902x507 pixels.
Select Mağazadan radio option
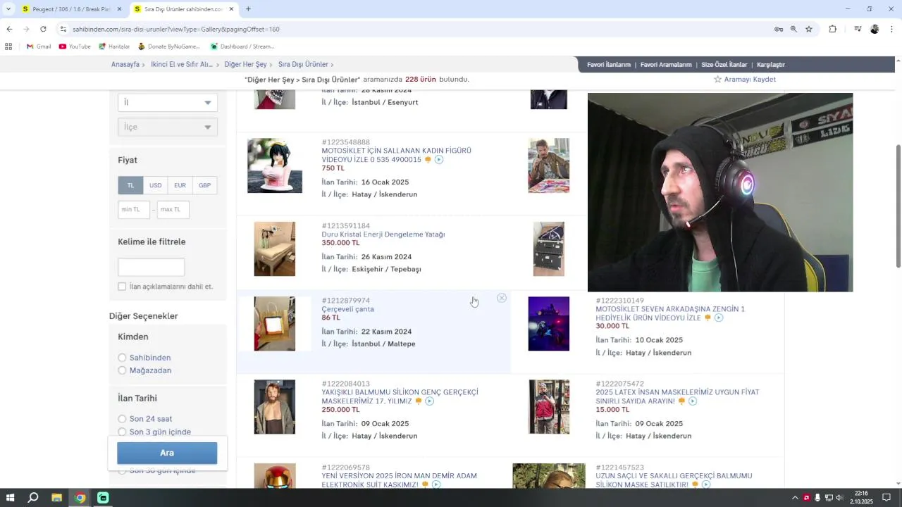[122, 370]
